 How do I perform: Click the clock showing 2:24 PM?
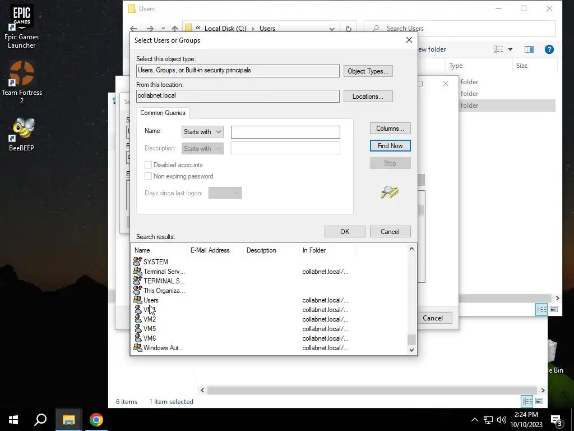pos(526,415)
